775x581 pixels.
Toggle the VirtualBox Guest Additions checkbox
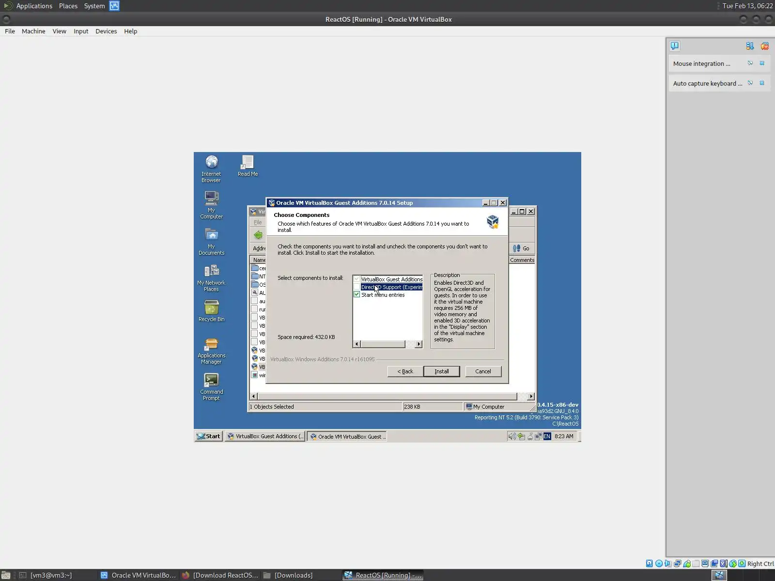point(357,279)
